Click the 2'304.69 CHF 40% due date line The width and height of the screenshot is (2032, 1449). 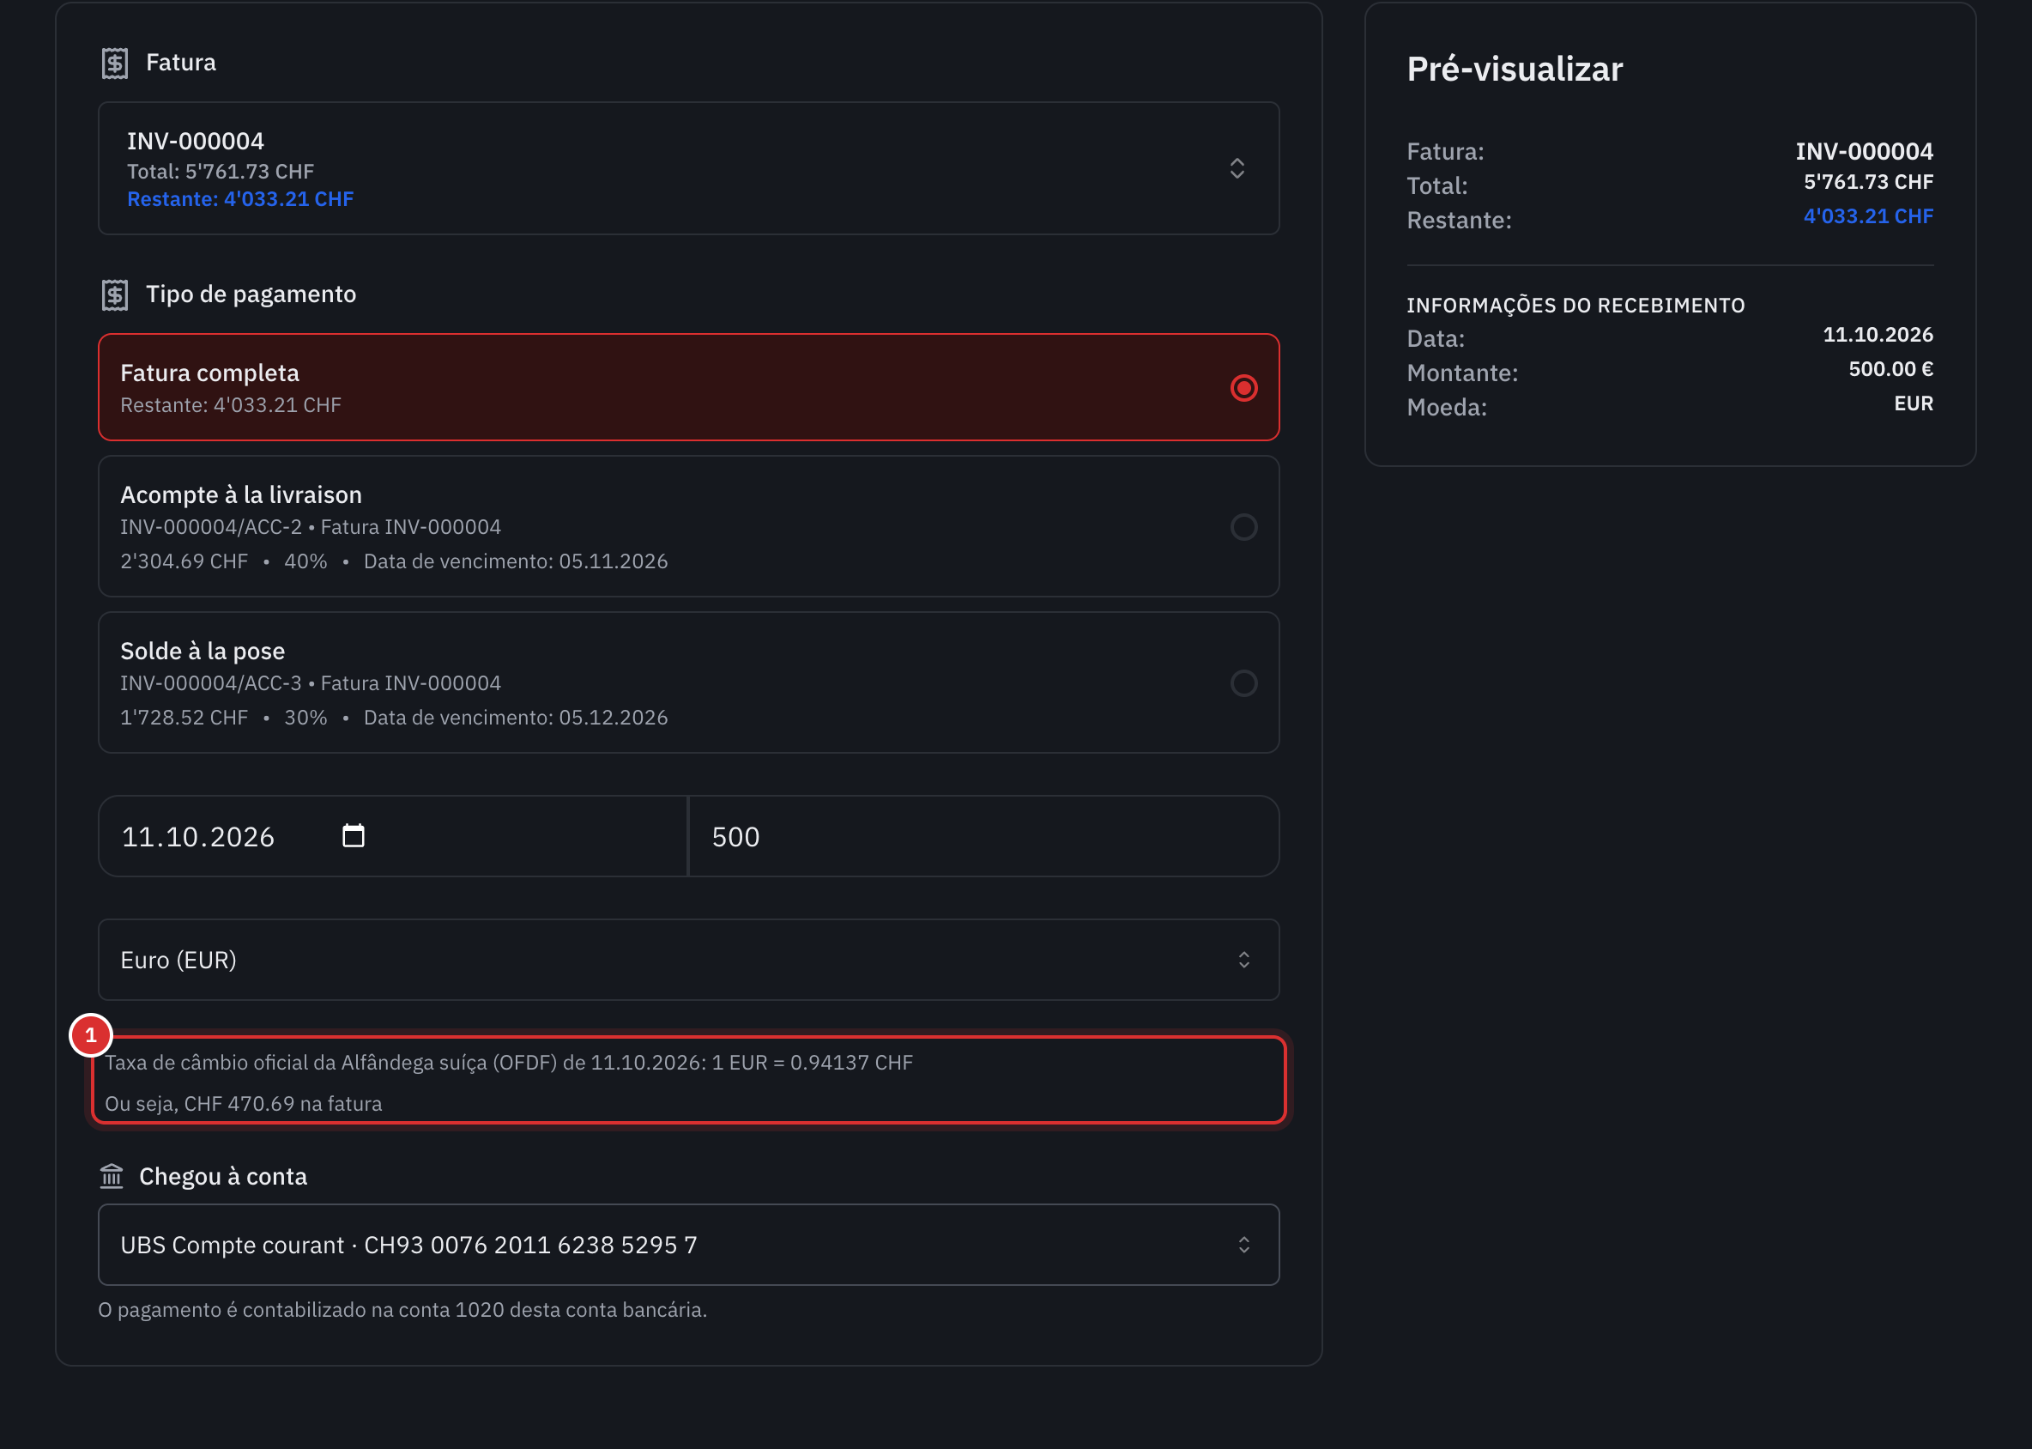tap(393, 561)
